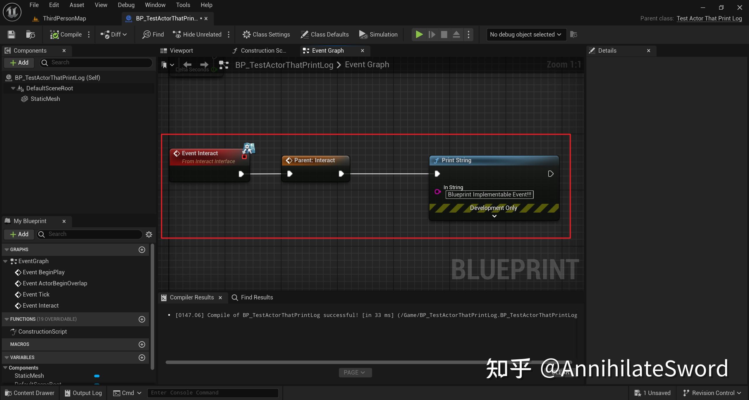Open the debug object selection dropdown
This screenshot has height=400, width=749.
pyautogui.click(x=526, y=35)
